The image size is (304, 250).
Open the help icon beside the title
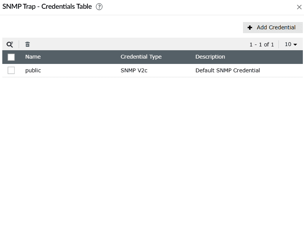[x=99, y=7]
